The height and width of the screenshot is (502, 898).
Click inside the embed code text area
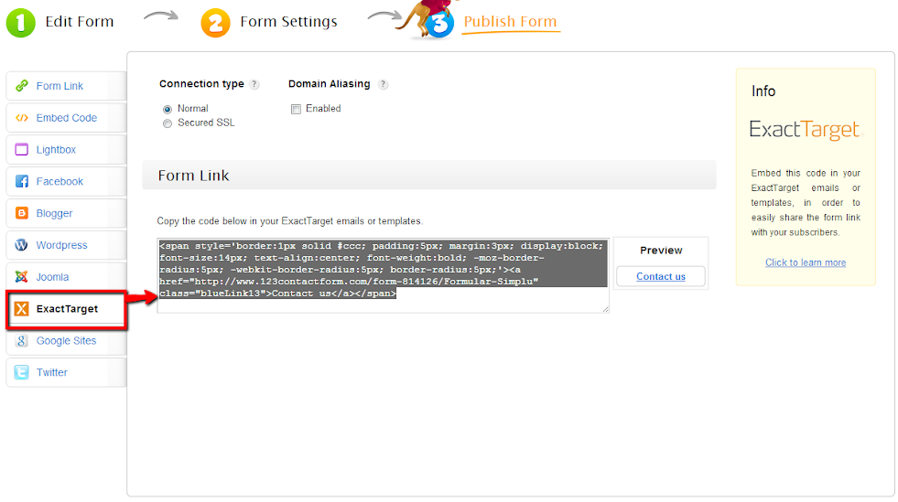pos(384,275)
